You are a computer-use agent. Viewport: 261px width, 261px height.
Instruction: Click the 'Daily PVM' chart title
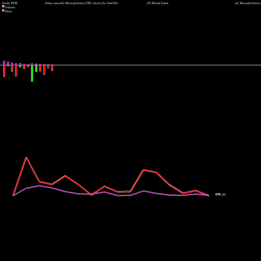[10, 3]
